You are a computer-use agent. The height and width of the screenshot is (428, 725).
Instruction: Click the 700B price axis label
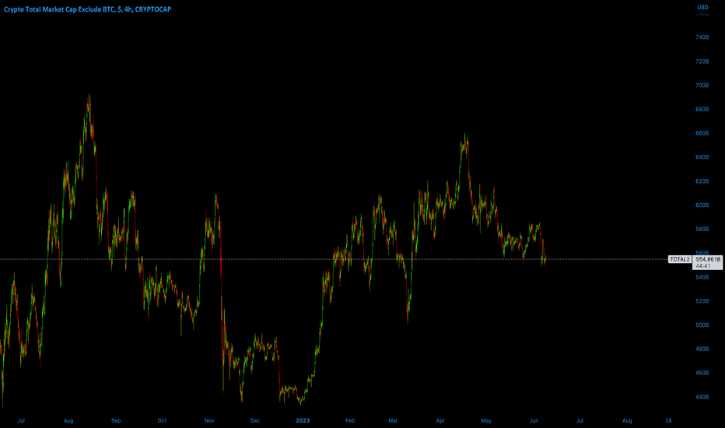point(702,86)
